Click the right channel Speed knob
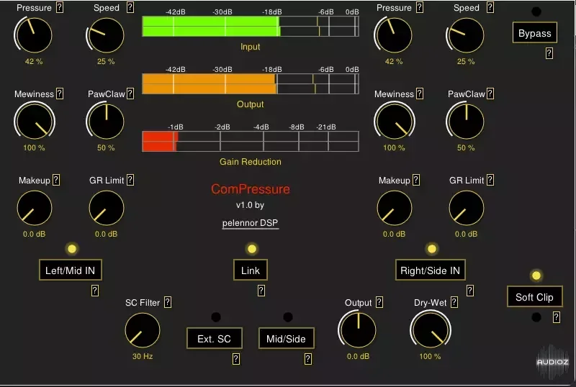This screenshot has width=576, height=387. (466, 35)
